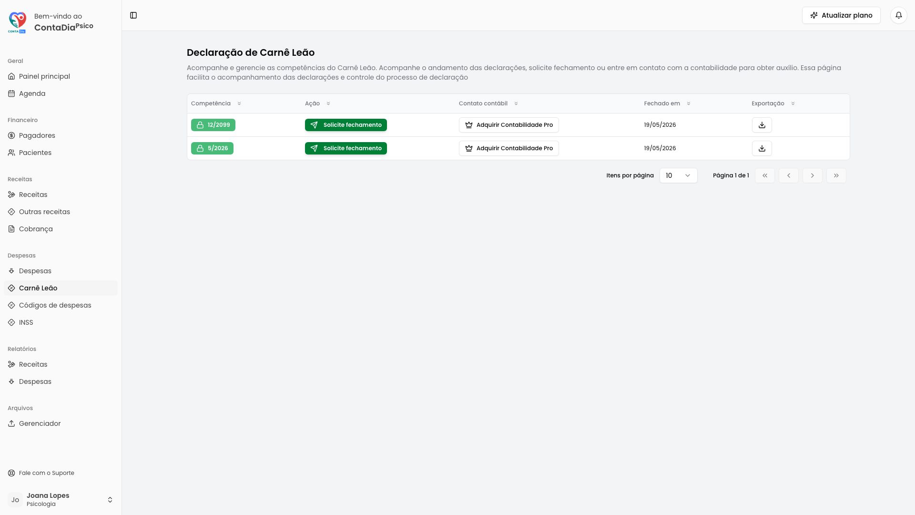
Task: Click Declaração de Carnê Leão heading
Action: pyautogui.click(x=251, y=52)
